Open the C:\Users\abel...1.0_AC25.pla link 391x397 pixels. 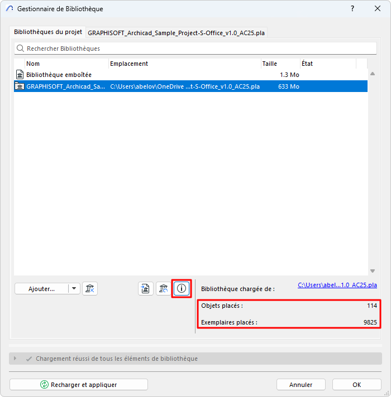(337, 285)
